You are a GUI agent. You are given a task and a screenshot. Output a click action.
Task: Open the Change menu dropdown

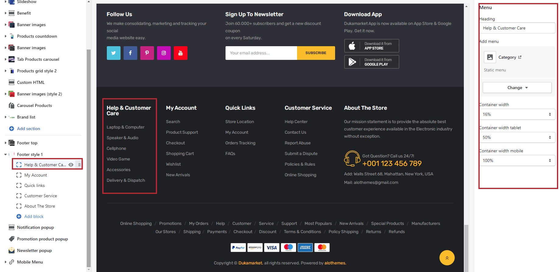pyautogui.click(x=517, y=88)
